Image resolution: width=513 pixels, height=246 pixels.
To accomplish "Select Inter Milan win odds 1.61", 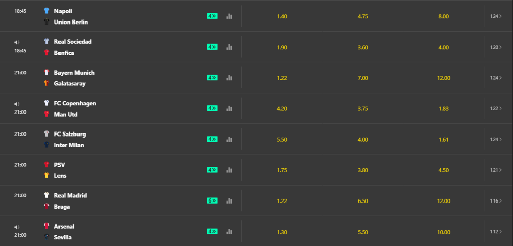I will (x=444, y=139).
